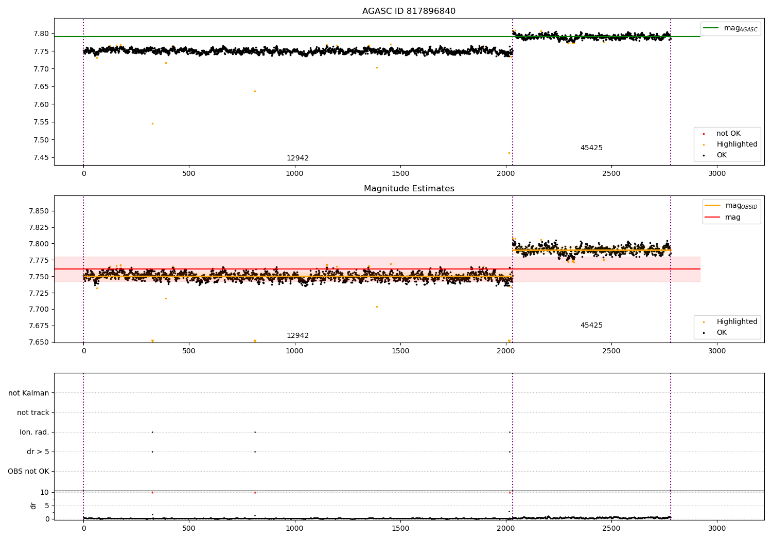
Task: Click the 7.65 y-tick on top plot
Action: click(41, 86)
